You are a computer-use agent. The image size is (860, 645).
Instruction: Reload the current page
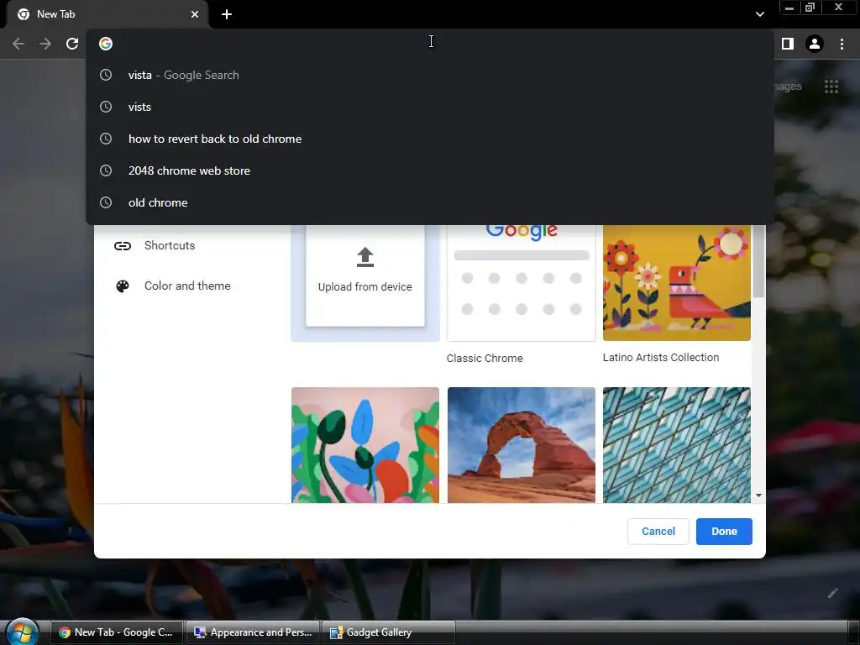(x=72, y=44)
